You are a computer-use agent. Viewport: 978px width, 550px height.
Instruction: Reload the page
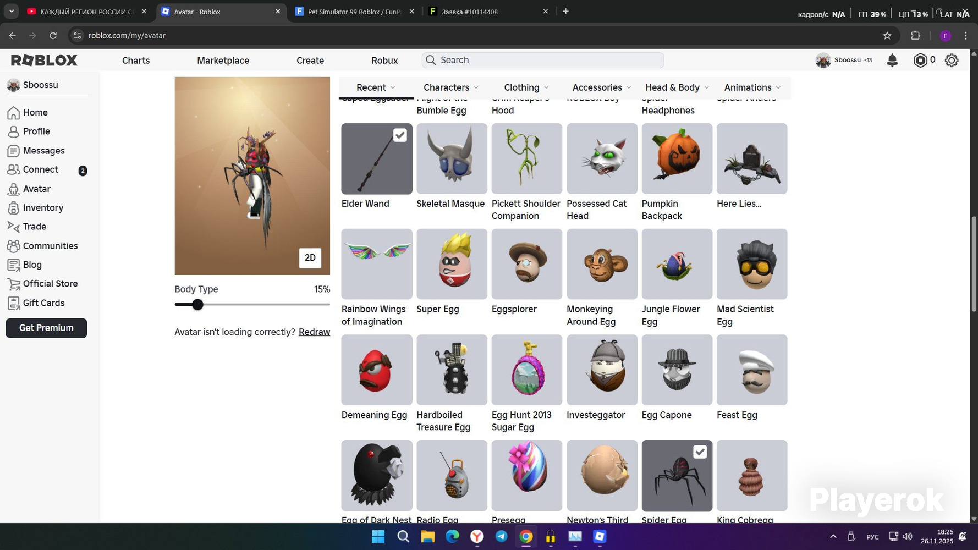(x=53, y=36)
